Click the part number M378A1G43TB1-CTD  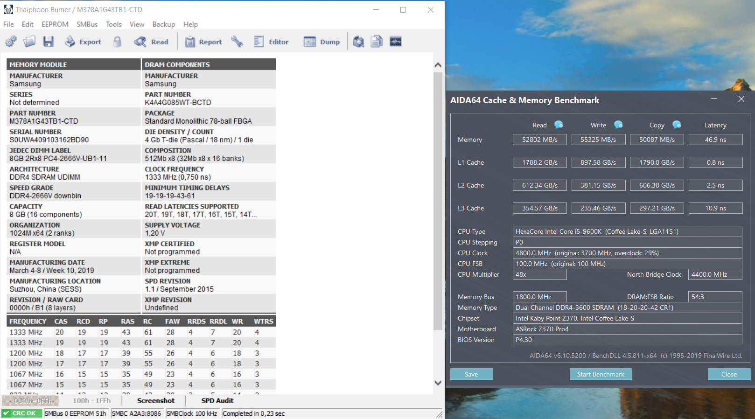tap(44, 121)
